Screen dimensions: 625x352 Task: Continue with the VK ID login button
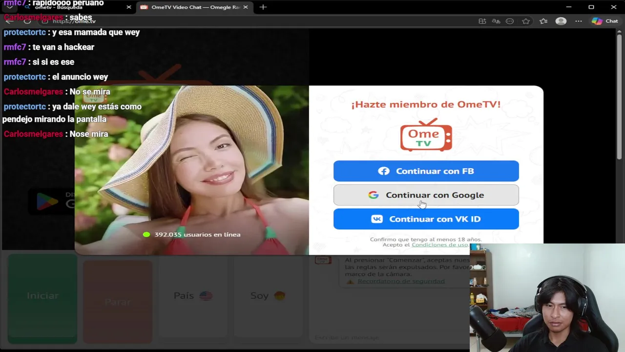[x=426, y=219]
